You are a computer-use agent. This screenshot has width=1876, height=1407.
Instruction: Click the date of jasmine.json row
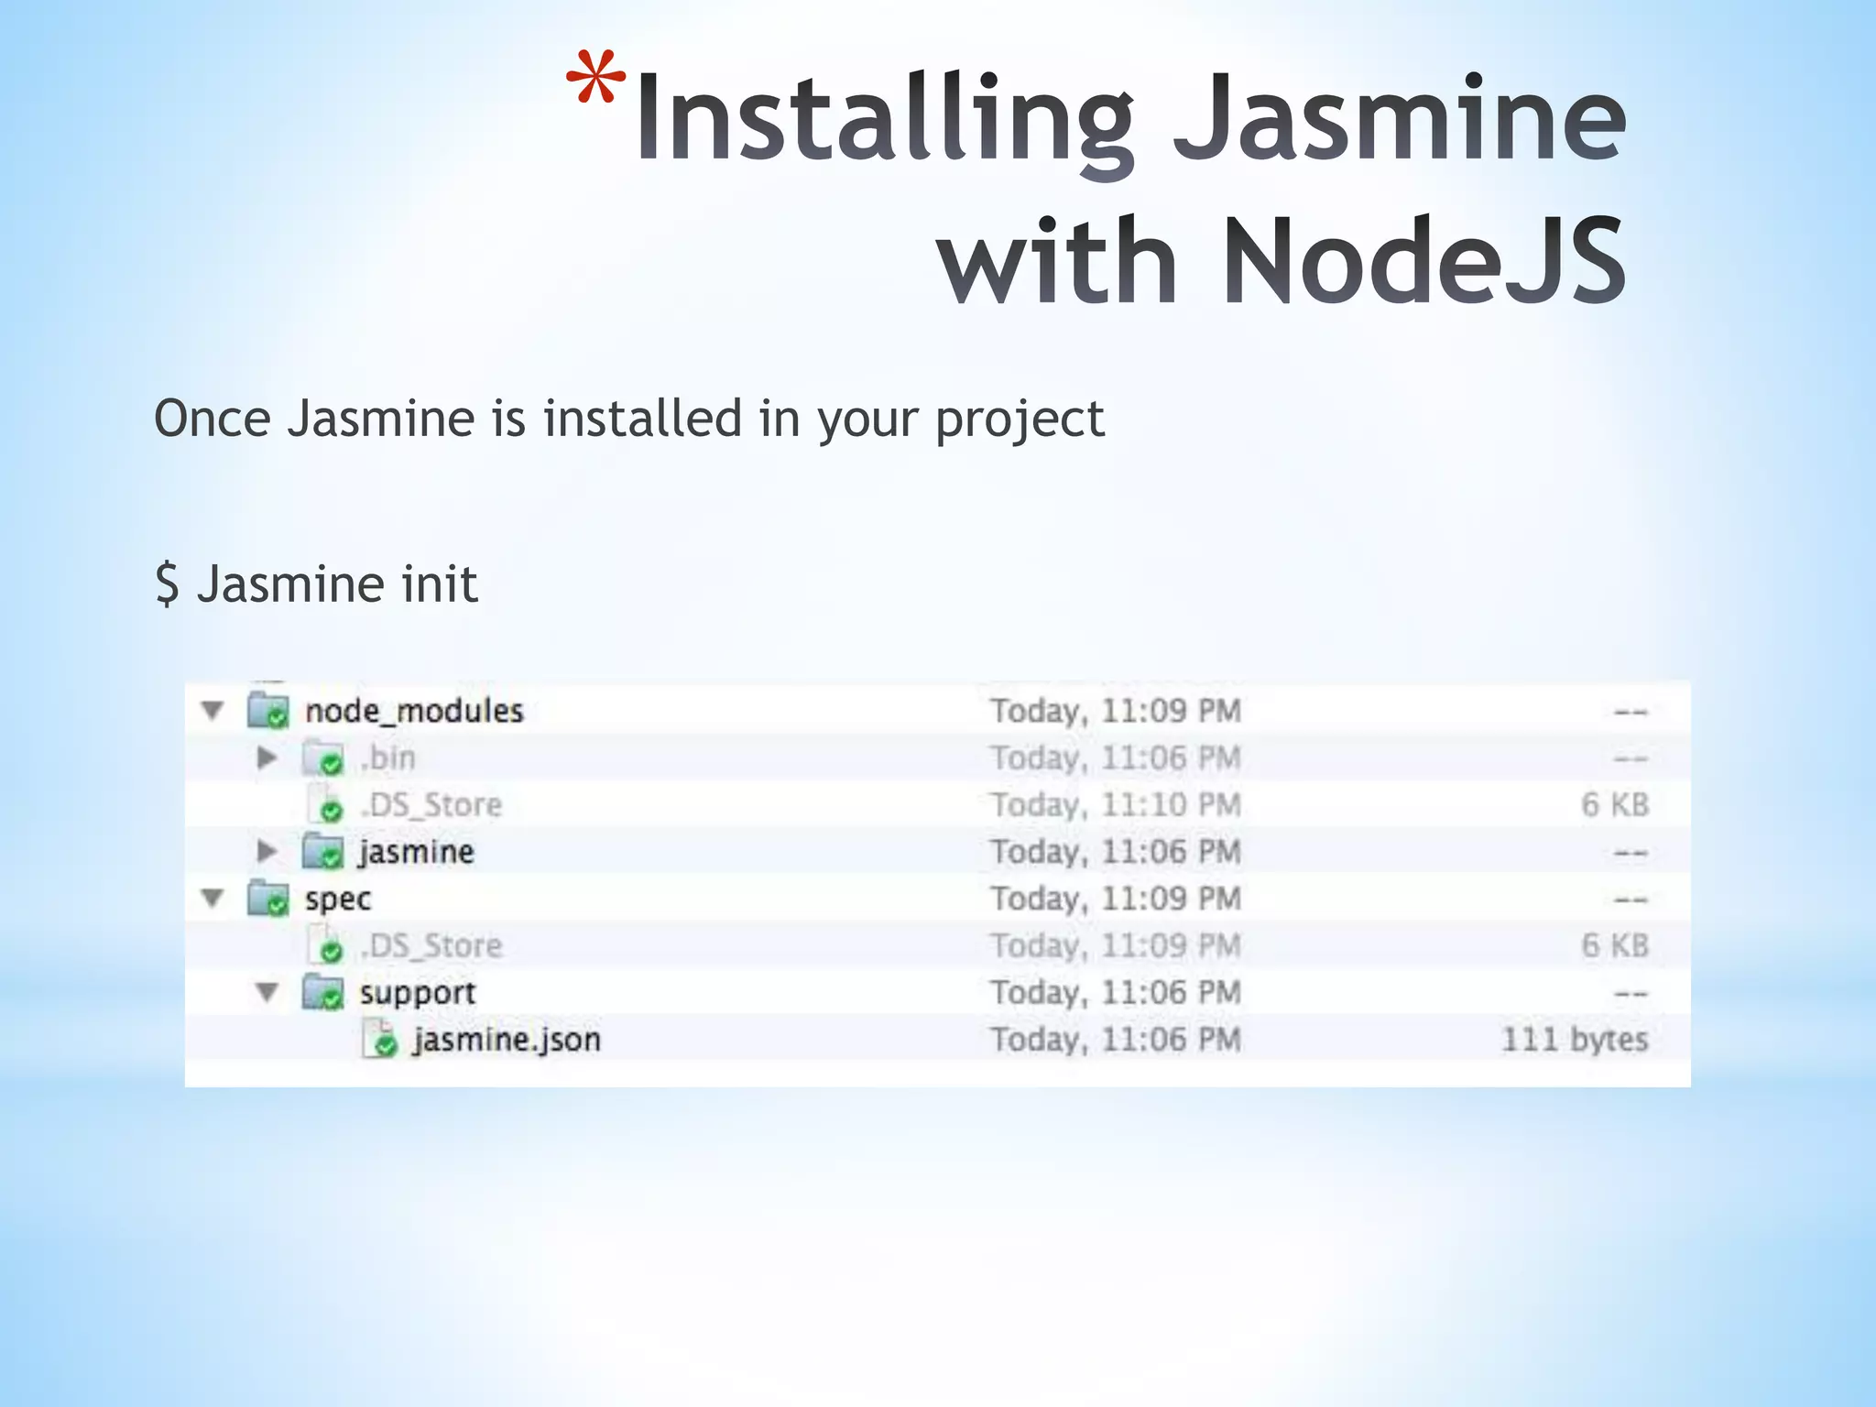1116,1040
